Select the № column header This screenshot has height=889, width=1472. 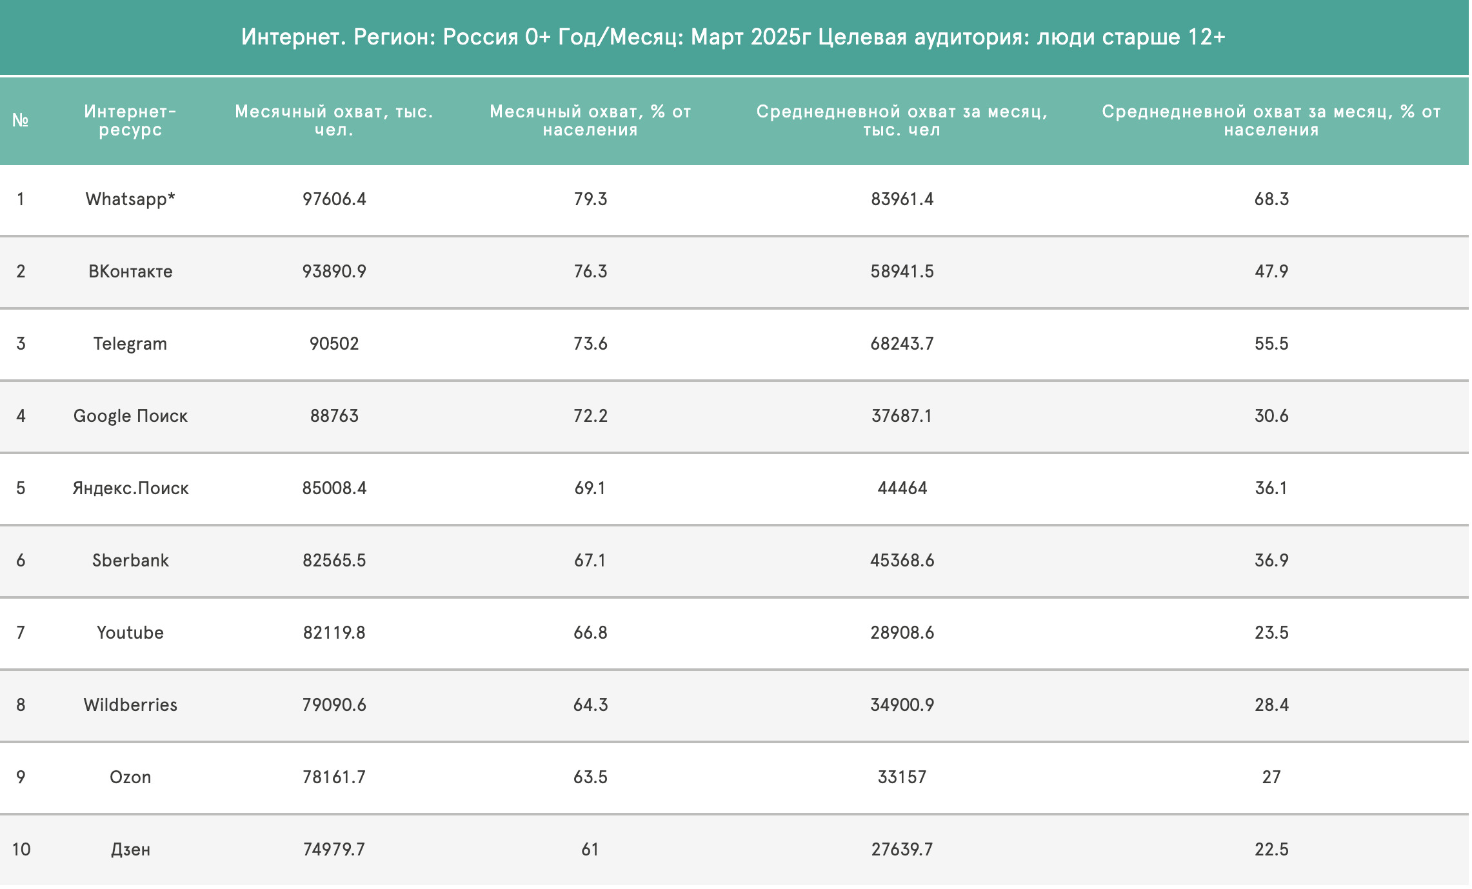pyautogui.click(x=21, y=121)
